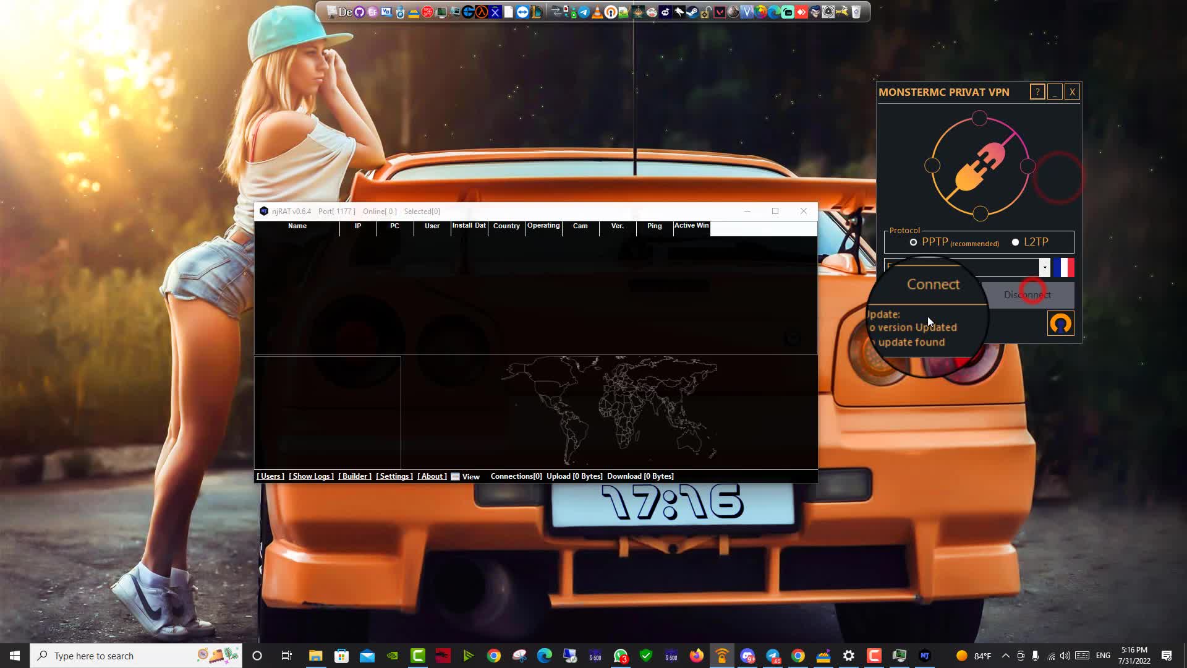Open GitHub from the desktop toolbar
The width and height of the screenshot is (1187, 668).
click(359, 12)
